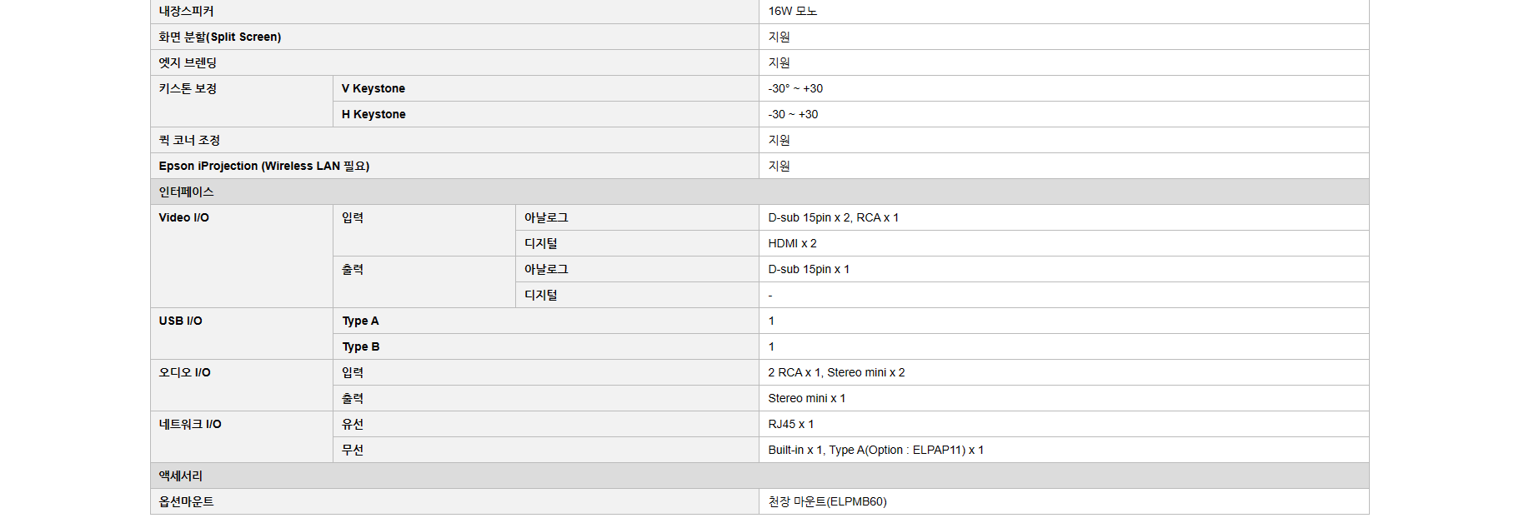Click Epson iProjection (Wireless LAN 필요) text

point(264,166)
